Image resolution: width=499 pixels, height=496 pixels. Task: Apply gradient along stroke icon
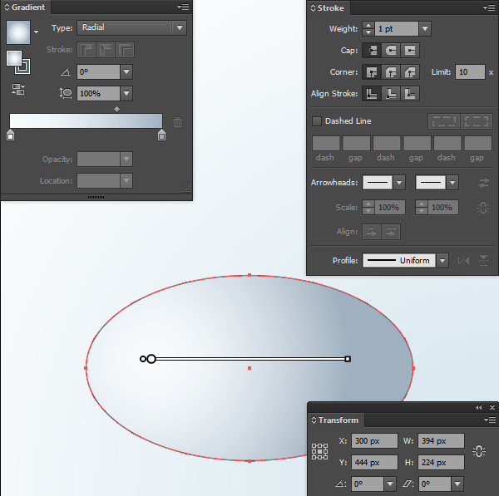[x=106, y=50]
